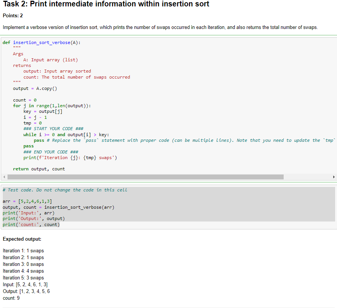Click the 'Iteration 2: 1 swaps' expected line
Image resolution: width=337 pixels, height=308 pixels.
pyautogui.click(x=23, y=258)
